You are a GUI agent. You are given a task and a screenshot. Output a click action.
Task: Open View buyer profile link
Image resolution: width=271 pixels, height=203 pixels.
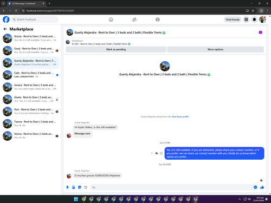pos(180,116)
